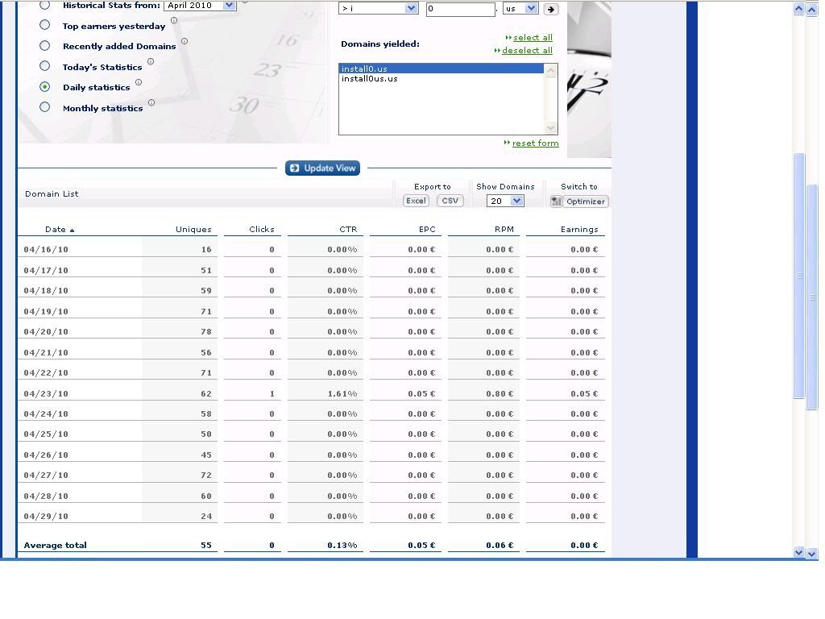The image size is (825, 619).
Task: Select the Monthly statistics radio button
Action: click(x=45, y=107)
